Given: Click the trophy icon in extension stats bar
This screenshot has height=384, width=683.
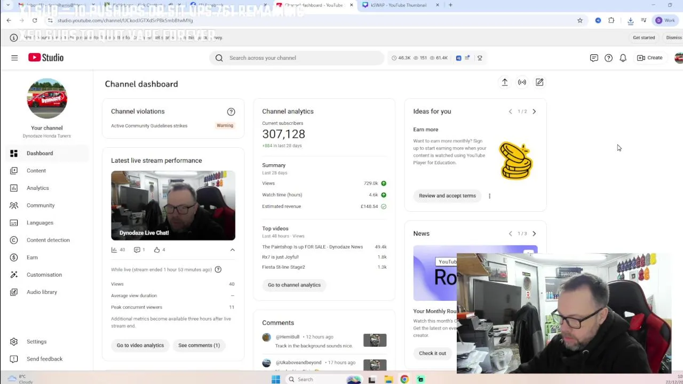Looking at the screenshot, I should [480, 58].
